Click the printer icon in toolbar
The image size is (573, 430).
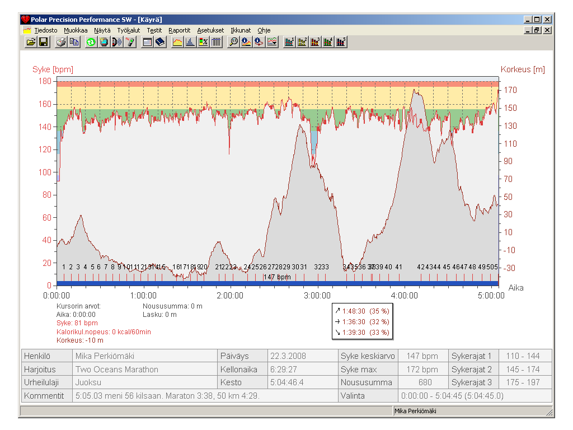point(62,42)
